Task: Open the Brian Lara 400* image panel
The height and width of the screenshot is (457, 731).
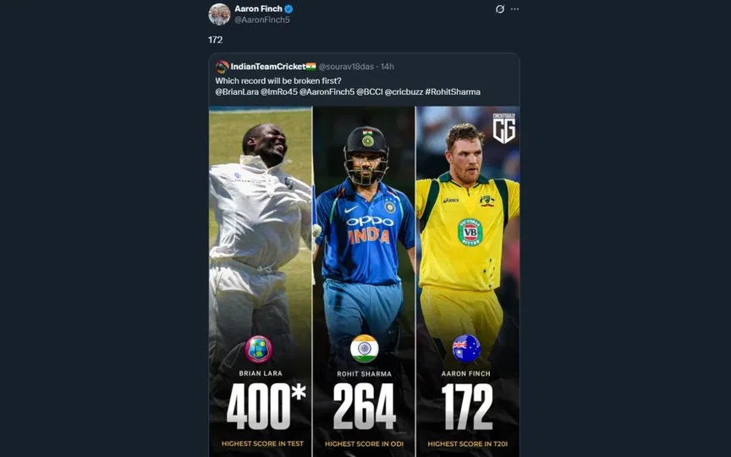Action: (x=261, y=279)
